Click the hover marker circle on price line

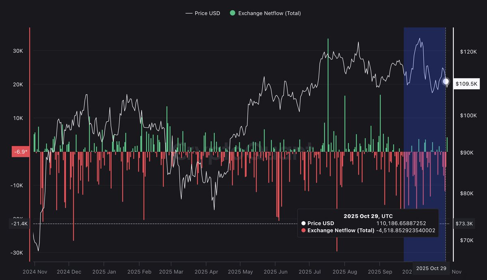[x=446, y=81]
